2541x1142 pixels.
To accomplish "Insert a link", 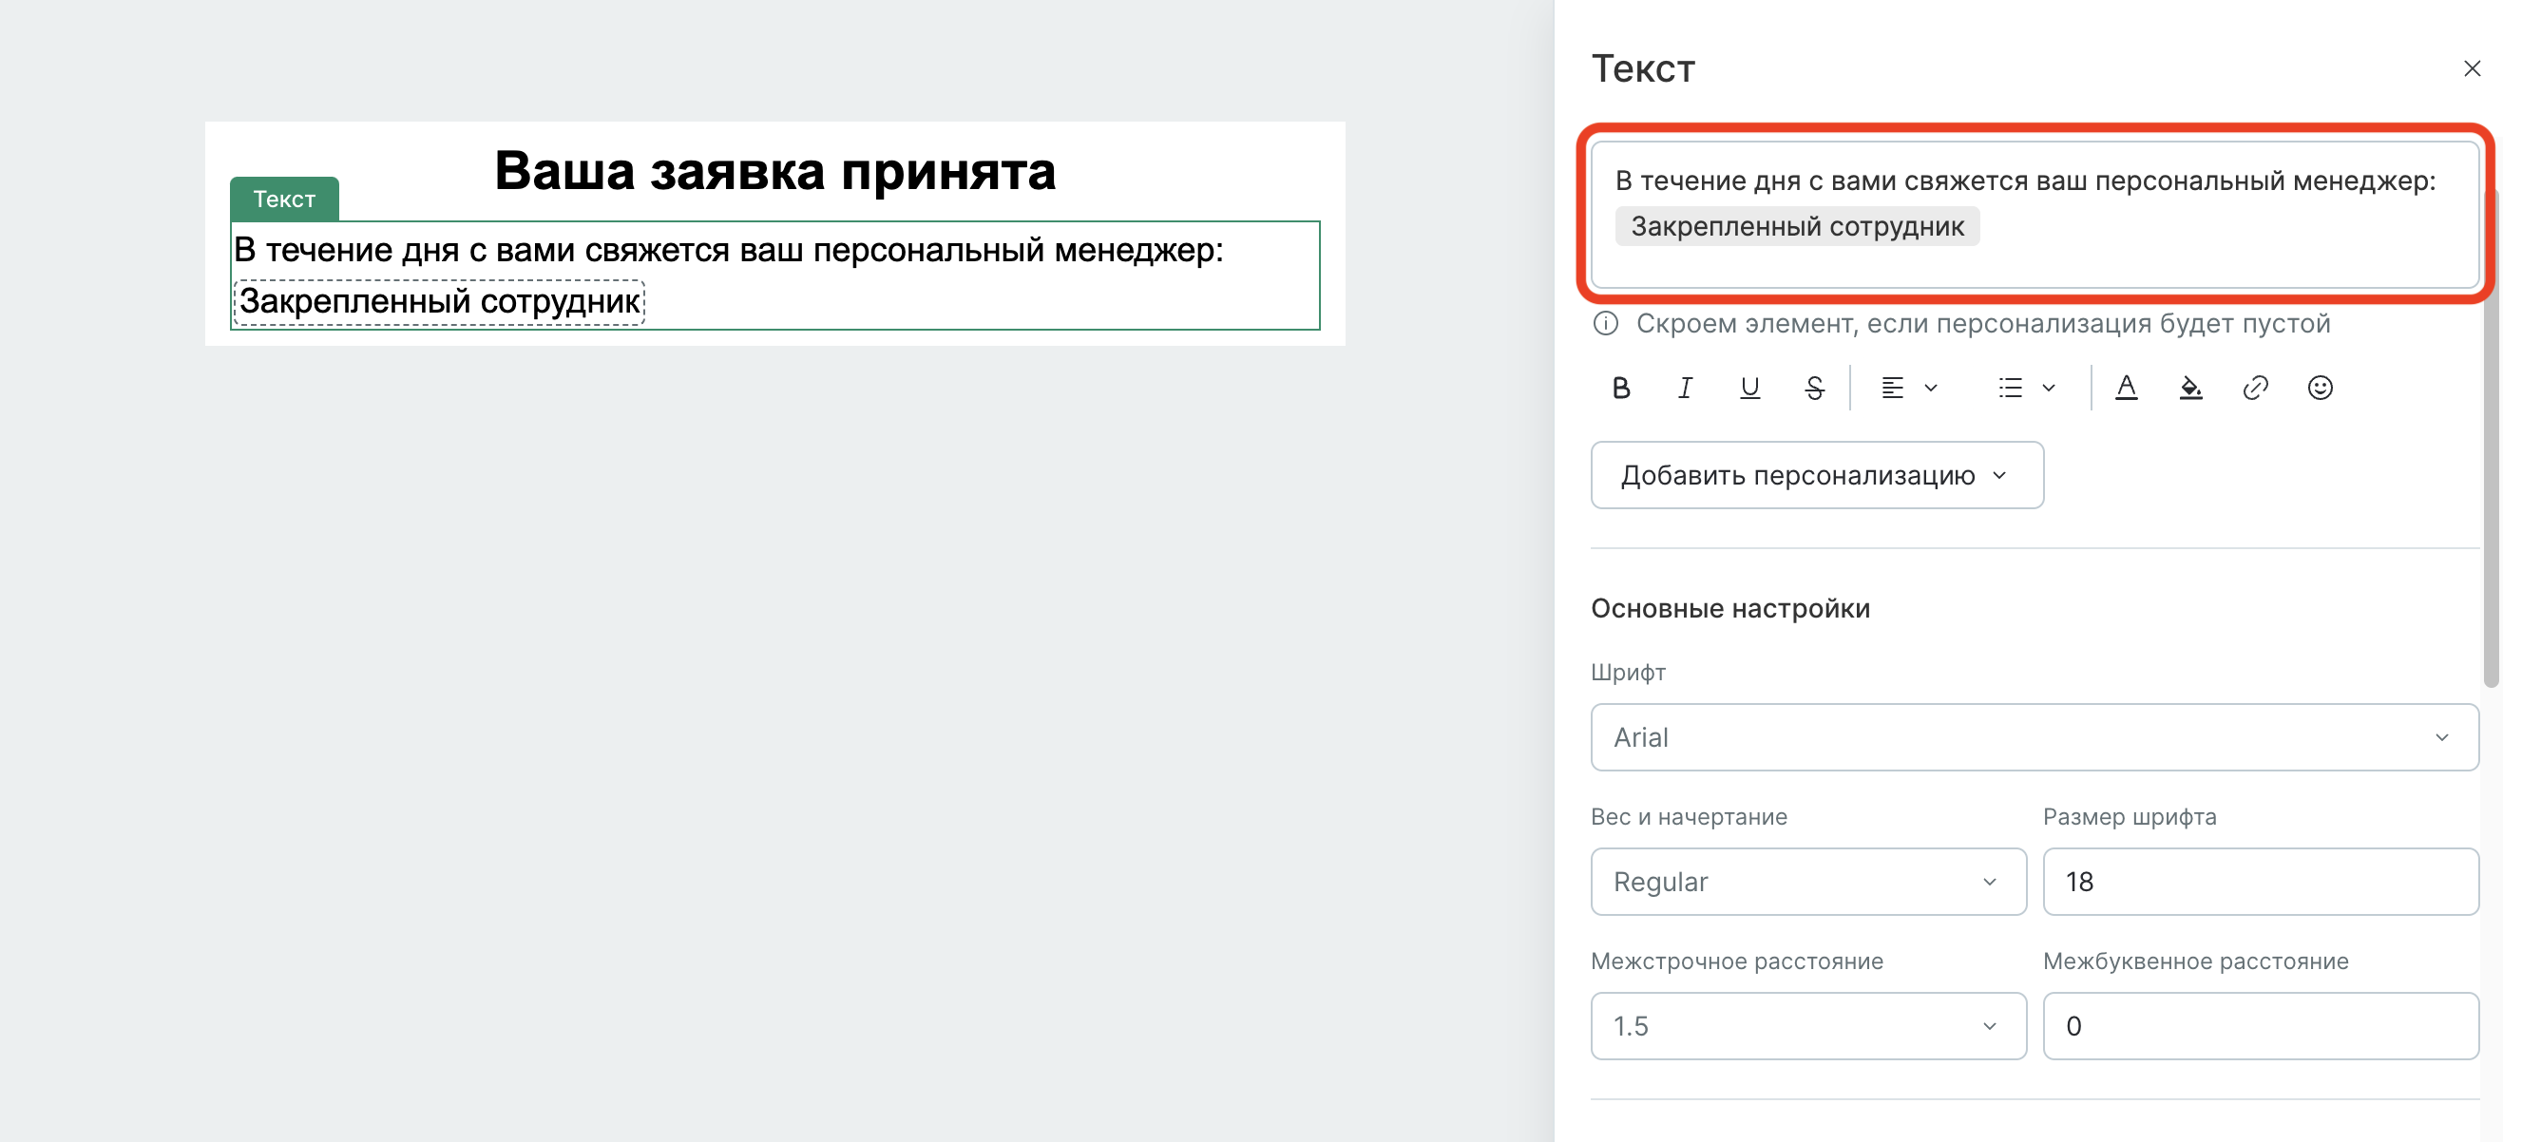I will tap(2256, 388).
